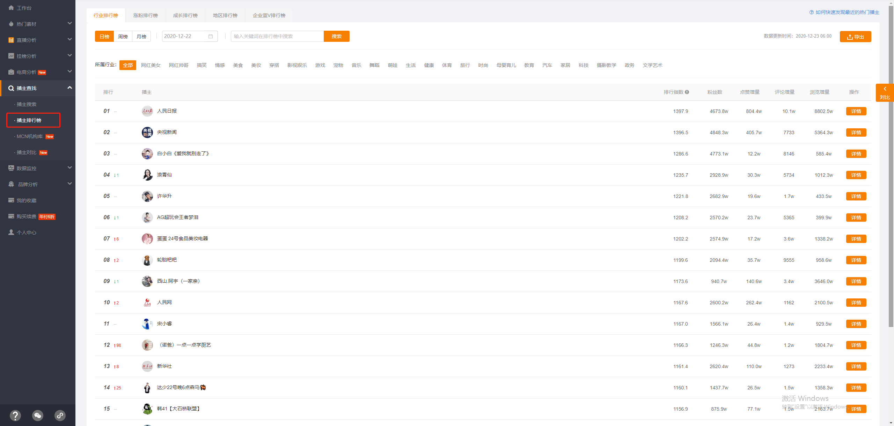Select 全部 industry filter
This screenshot has width=894, height=426.
coord(128,65)
